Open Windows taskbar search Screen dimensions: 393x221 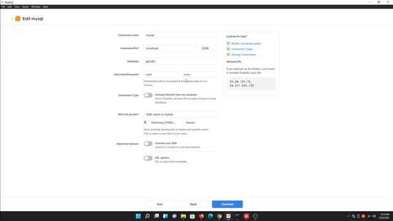pos(147,216)
